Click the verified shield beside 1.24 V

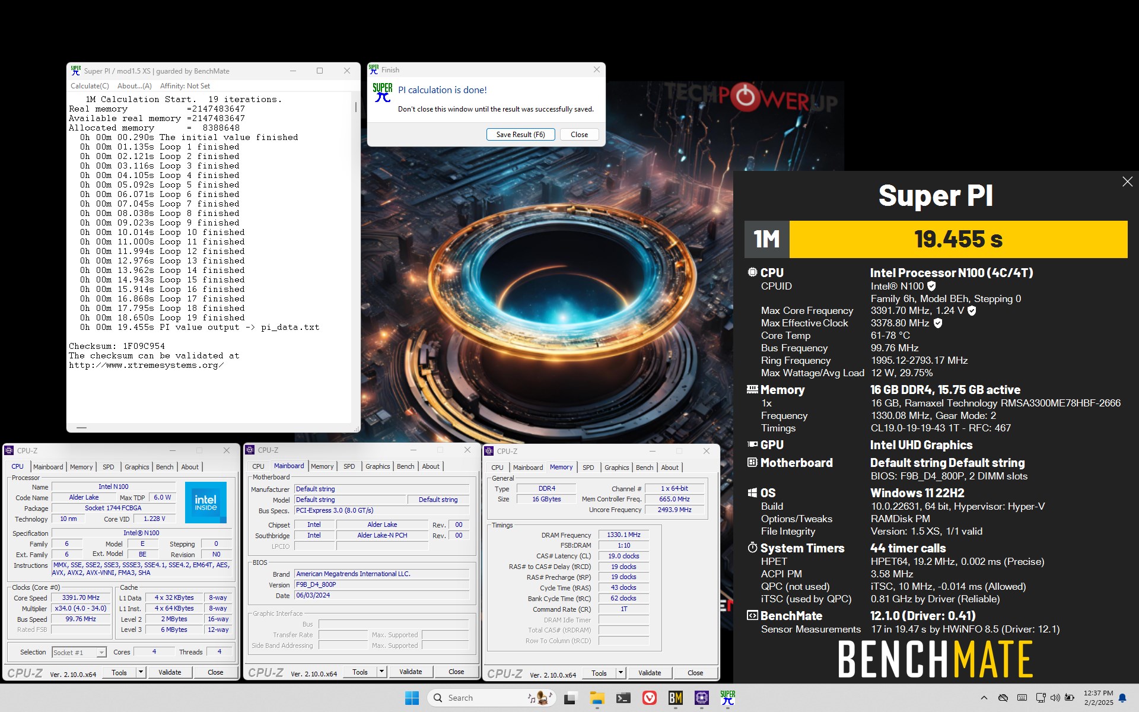pos(972,310)
